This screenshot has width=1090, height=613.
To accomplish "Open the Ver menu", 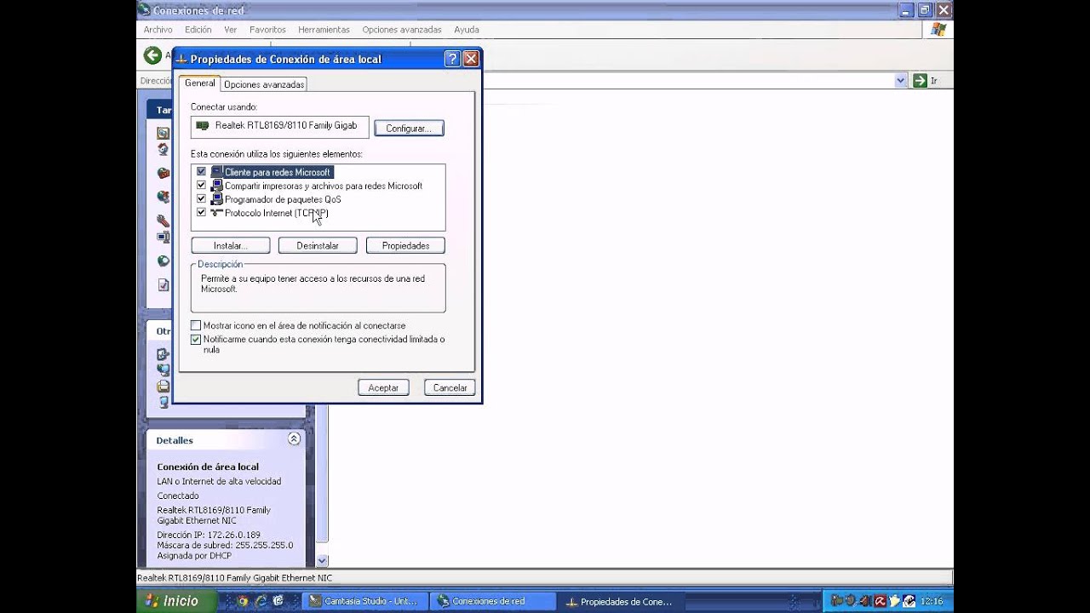I will pos(230,29).
